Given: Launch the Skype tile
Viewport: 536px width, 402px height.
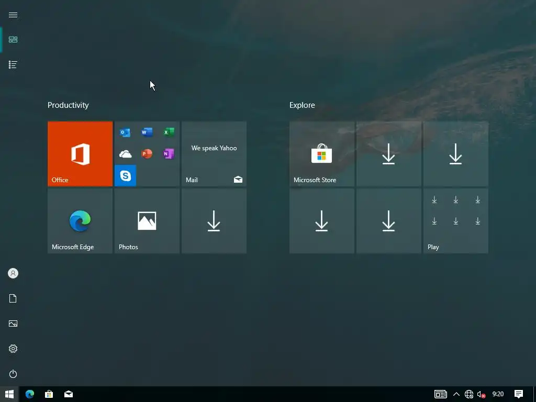Looking at the screenshot, I should 126,176.
